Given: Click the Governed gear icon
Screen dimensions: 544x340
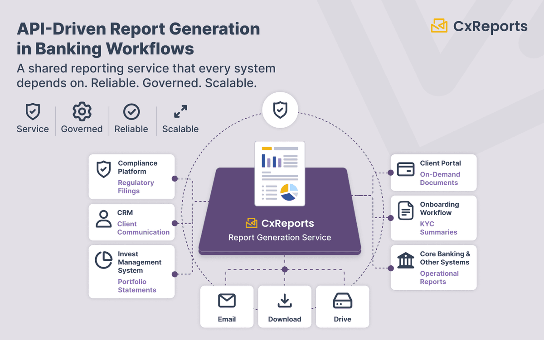Looking at the screenshot, I should click(82, 111).
